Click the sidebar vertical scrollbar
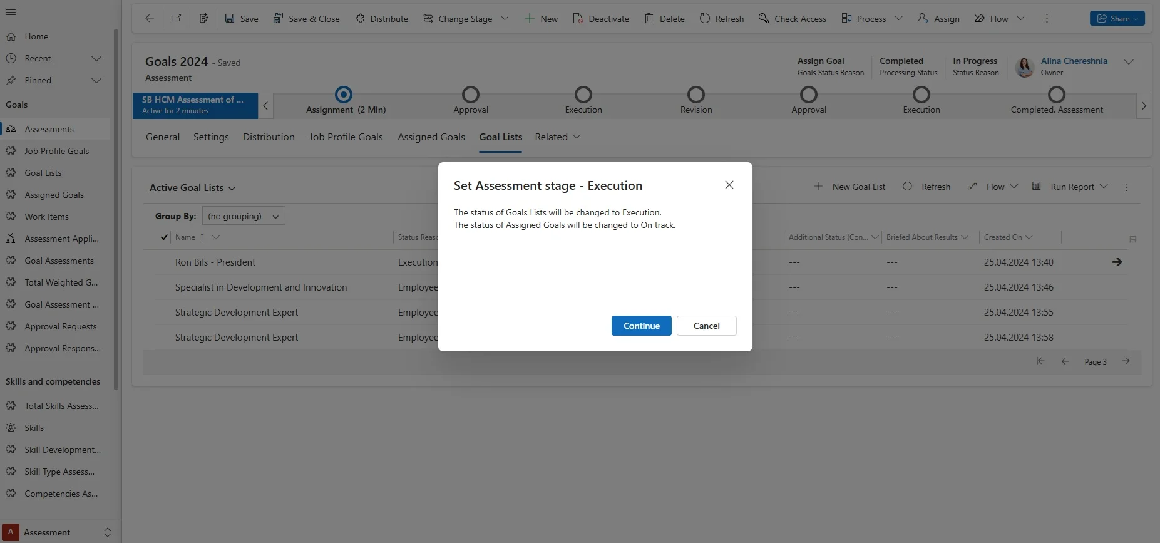Viewport: 1160px width, 543px height. coord(116,207)
